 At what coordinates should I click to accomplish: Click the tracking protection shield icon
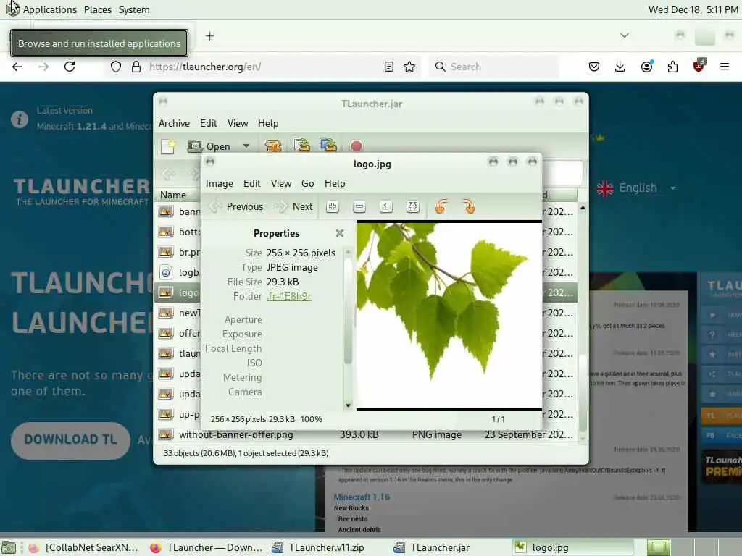(116, 67)
